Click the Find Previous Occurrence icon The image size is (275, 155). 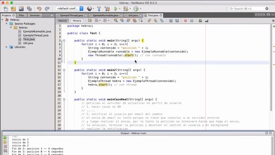tap(122, 21)
